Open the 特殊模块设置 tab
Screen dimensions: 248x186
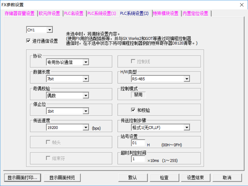pos(166,13)
